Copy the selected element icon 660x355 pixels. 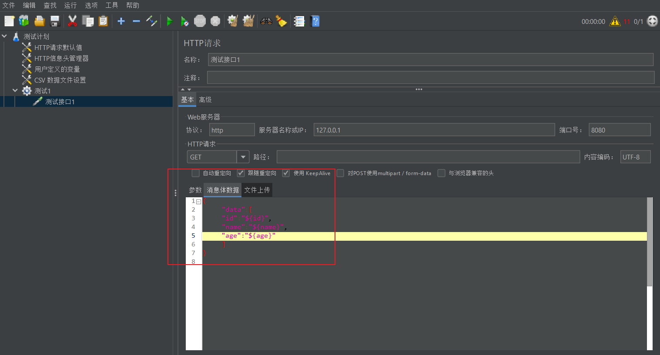coord(88,21)
